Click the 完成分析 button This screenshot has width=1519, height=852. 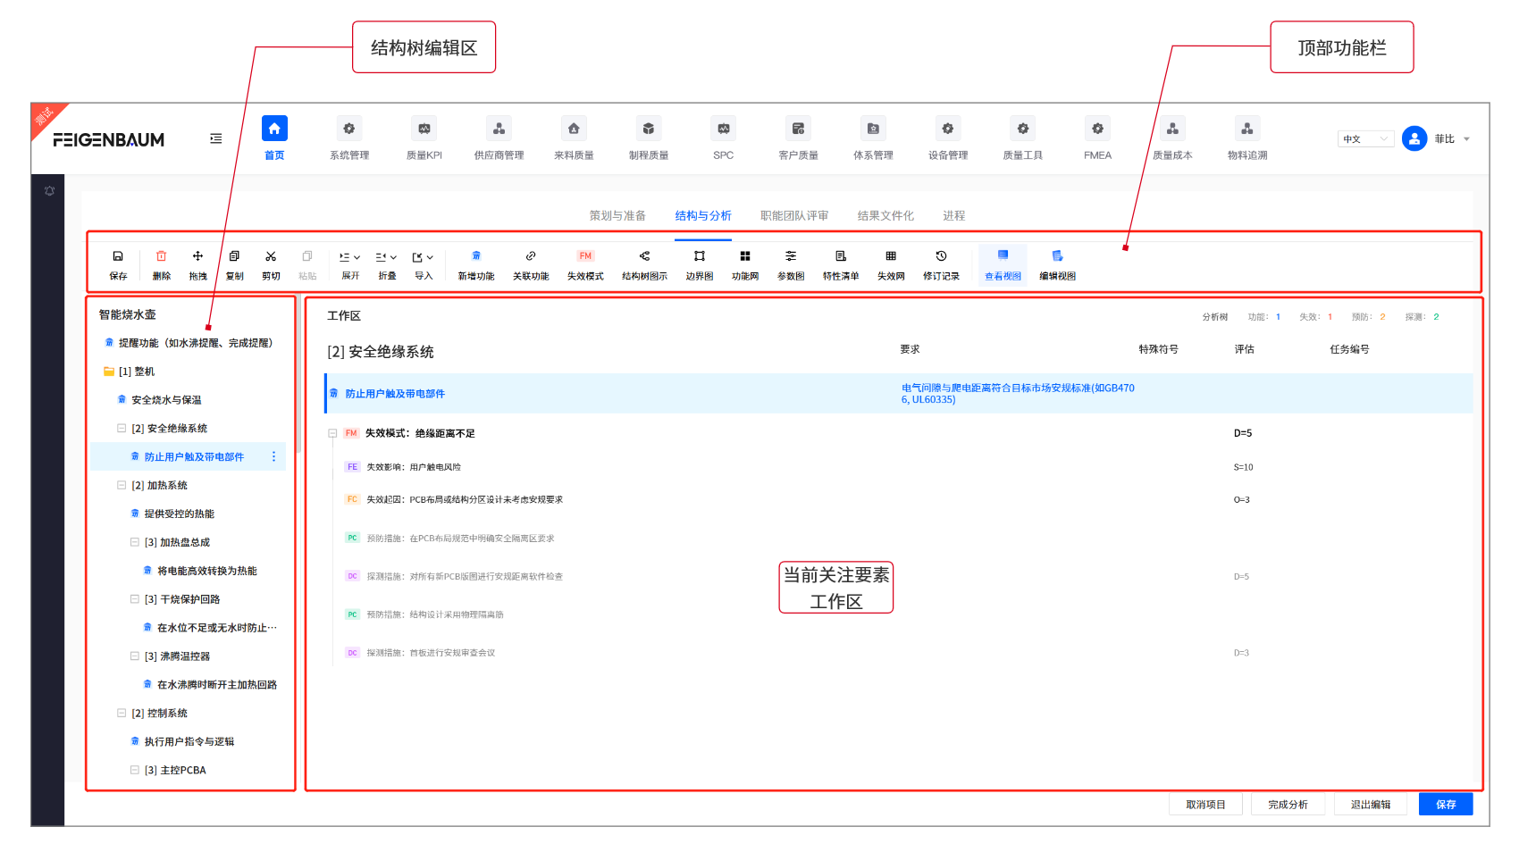pyautogui.click(x=1288, y=805)
